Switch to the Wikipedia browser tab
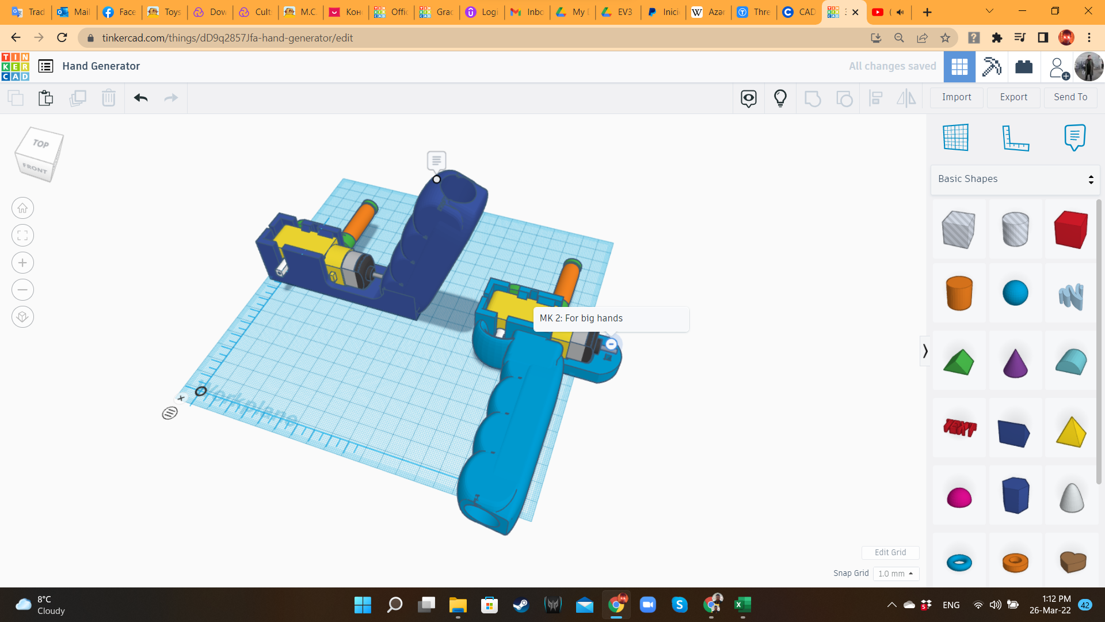1105x622 pixels. (708, 12)
